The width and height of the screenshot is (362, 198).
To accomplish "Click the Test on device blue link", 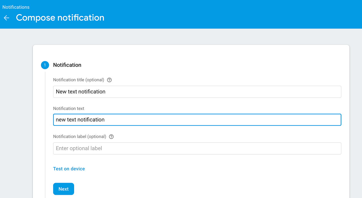I will coord(69,169).
